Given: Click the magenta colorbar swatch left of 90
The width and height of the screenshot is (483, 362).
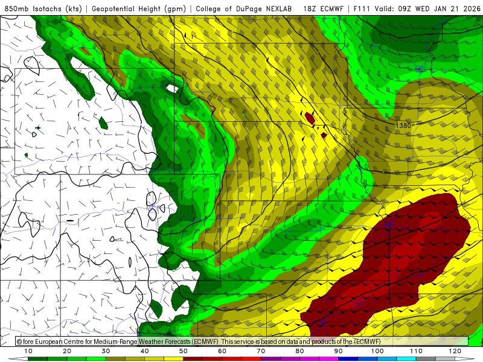Looking at the screenshot, I should click(328, 359).
